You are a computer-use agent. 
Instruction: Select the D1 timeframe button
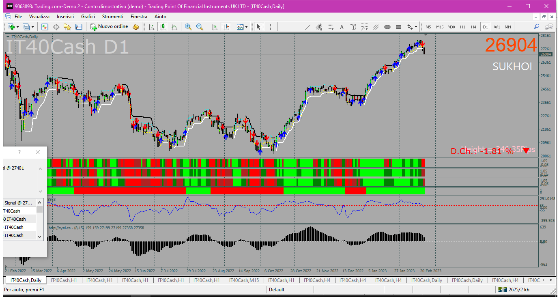click(x=485, y=27)
